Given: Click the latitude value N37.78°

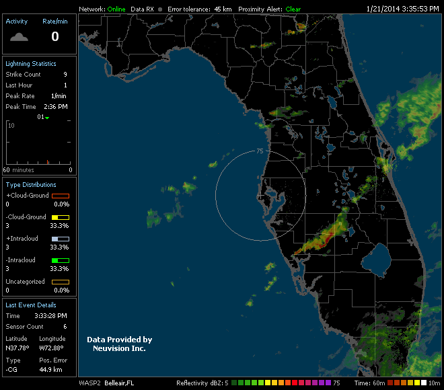Looking at the screenshot, I should coord(17,348).
